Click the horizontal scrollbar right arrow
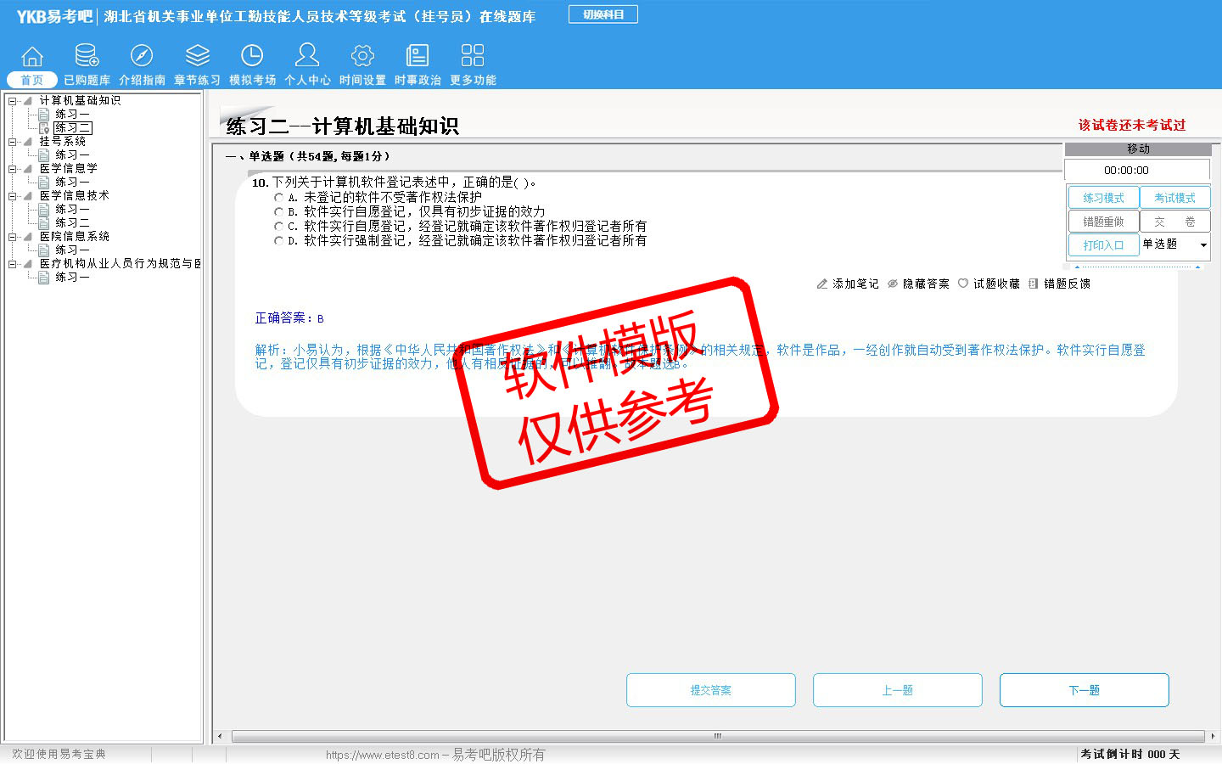Image resolution: width=1222 pixels, height=764 pixels. (1213, 736)
